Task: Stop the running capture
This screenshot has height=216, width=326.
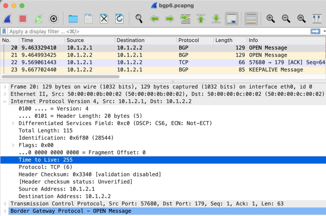Action: coord(23,19)
